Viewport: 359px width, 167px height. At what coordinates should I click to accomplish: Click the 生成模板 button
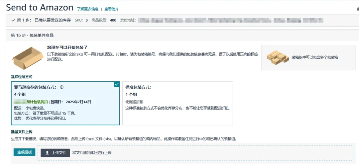tap(24, 152)
